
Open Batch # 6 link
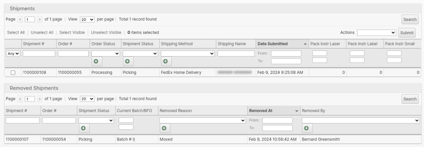[x=134, y=139]
